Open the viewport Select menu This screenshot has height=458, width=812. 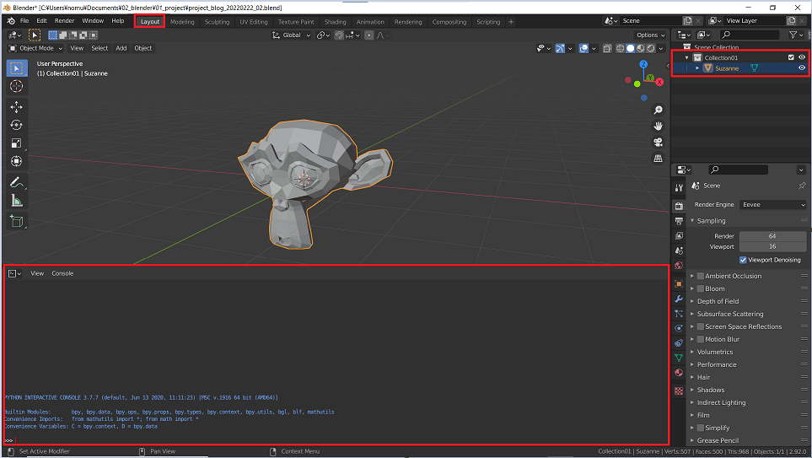(x=99, y=48)
